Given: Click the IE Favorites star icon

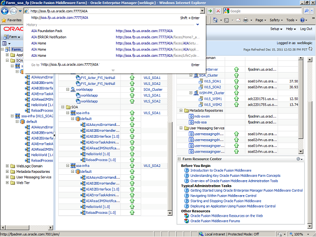Looking at the screenshot, I should point(4,20).
